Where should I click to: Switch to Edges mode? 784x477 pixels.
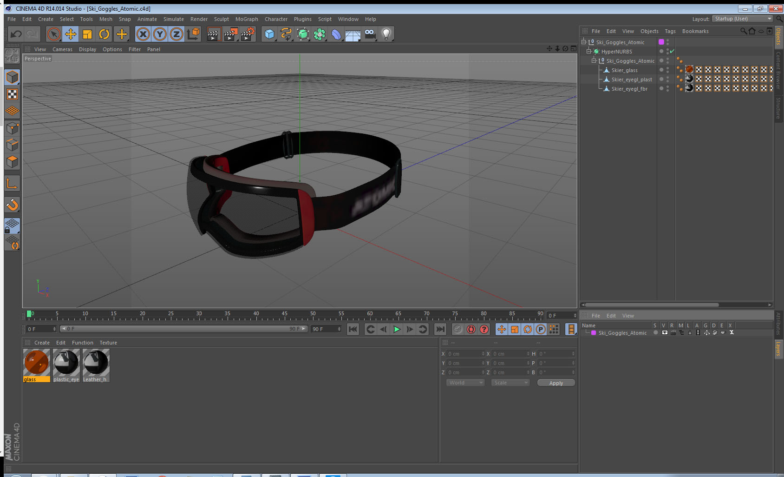click(x=12, y=145)
